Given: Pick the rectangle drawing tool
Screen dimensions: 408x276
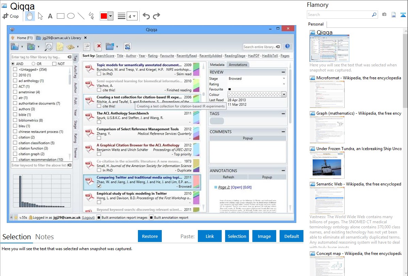Looking at the screenshot, I should [60, 16].
